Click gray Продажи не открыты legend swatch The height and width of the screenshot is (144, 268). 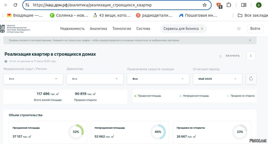(x=228, y=96)
